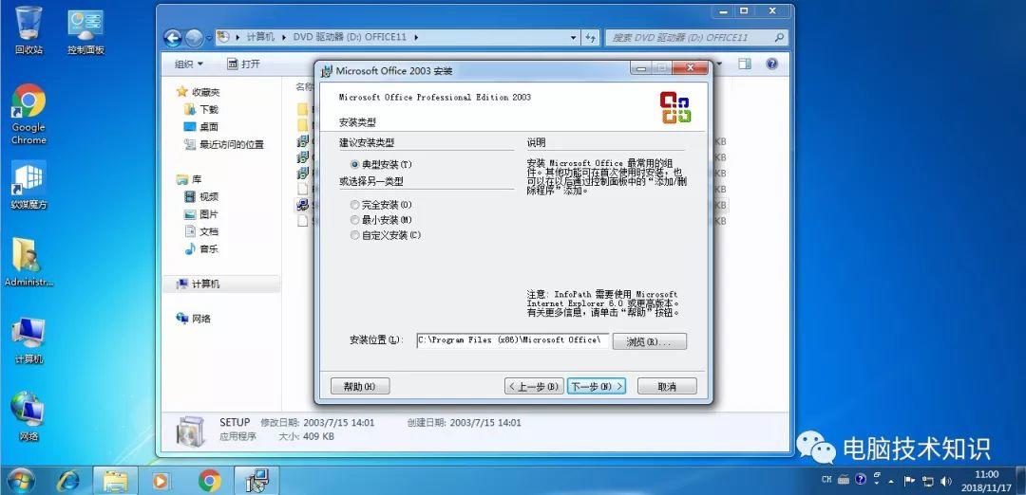Click the Office logo in installer
Viewport: 1026px width, 495px height.
674,107
